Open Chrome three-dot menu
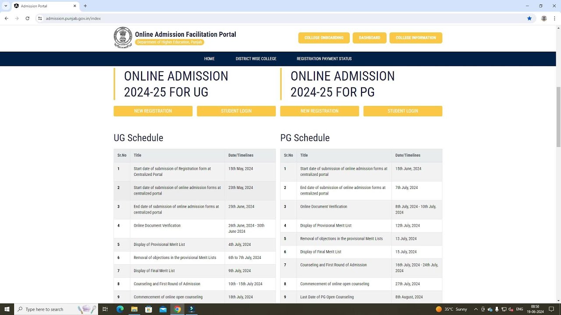 (554, 18)
